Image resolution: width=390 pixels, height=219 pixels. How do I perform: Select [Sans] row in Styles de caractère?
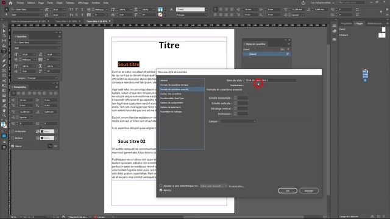(266, 54)
